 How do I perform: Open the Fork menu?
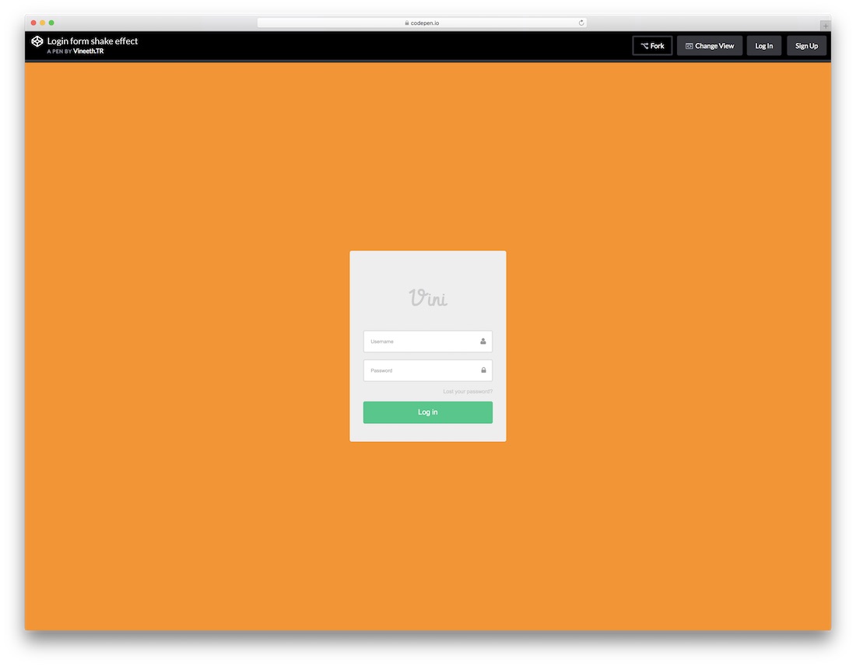(652, 45)
